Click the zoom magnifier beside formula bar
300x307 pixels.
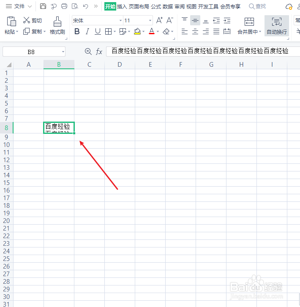click(x=88, y=52)
